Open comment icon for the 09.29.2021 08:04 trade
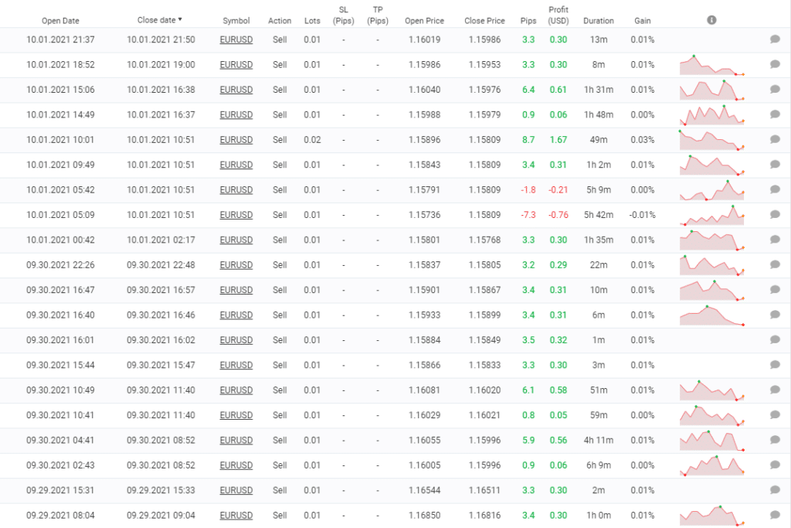 (775, 515)
